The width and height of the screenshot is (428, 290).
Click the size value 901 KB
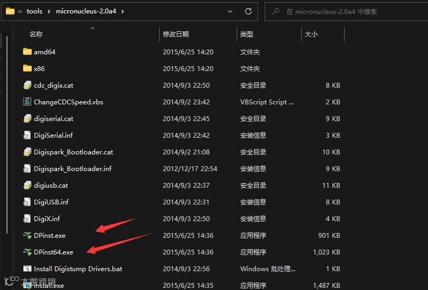pyautogui.click(x=329, y=235)
